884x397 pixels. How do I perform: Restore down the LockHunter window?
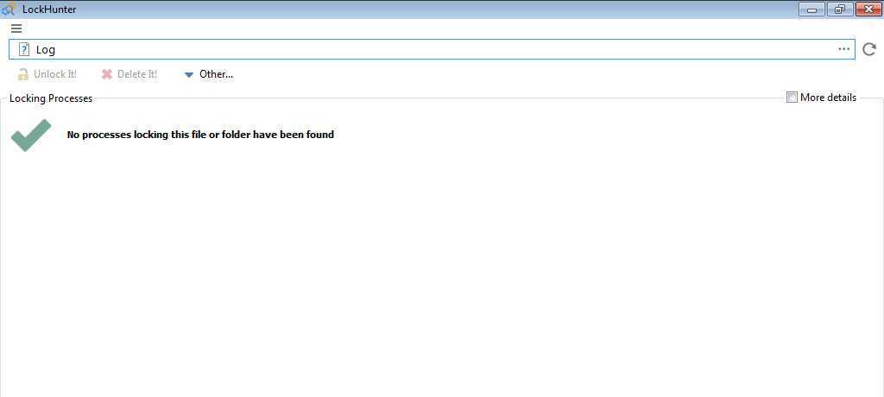839,9
